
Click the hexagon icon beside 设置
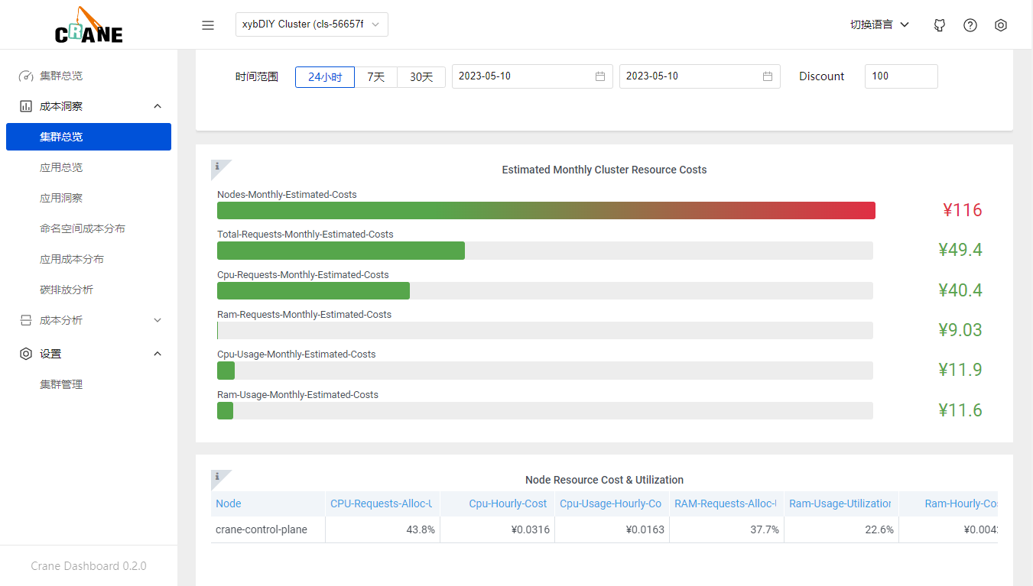tap(26, 354)
